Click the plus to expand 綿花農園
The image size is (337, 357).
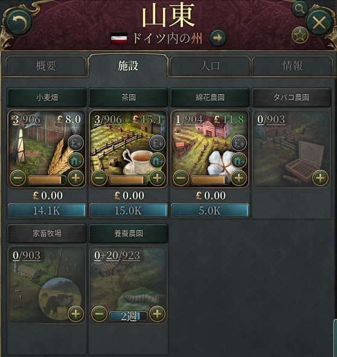pyautogui.click(x=239, y=178)
